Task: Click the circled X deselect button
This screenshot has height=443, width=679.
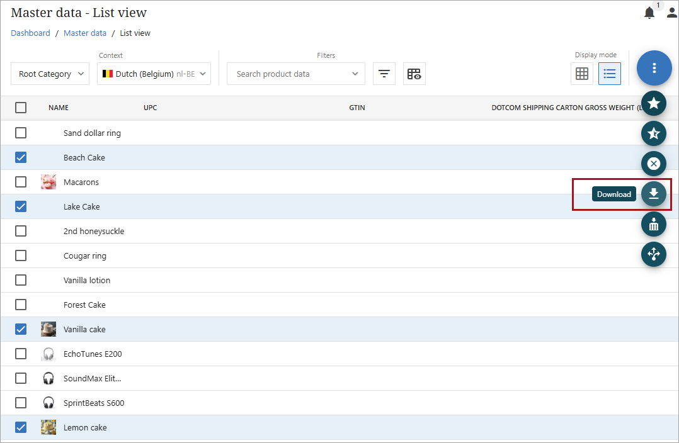Action: pyautogui.click(x=653, y=164)
